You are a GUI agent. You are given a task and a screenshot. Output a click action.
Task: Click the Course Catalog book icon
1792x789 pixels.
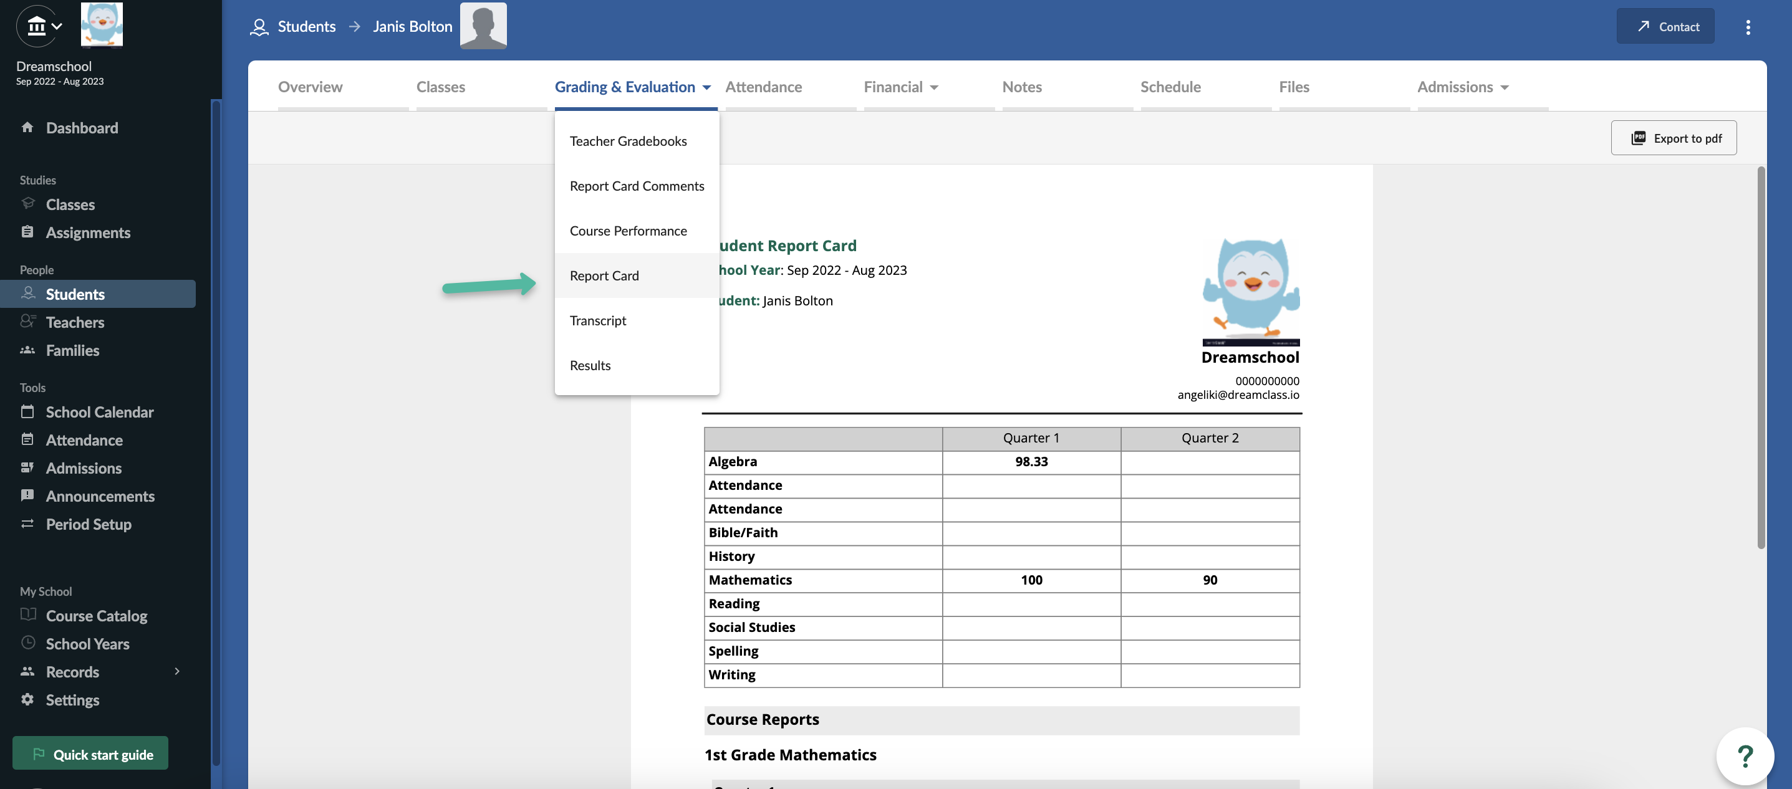28,614
